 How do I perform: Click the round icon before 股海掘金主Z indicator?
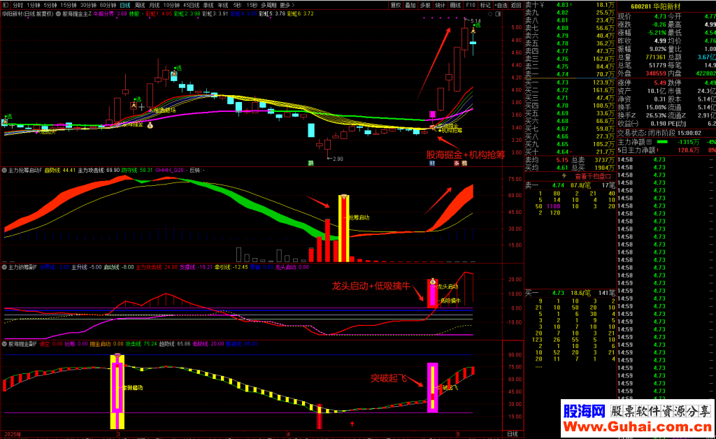click(x=59, y=14)
